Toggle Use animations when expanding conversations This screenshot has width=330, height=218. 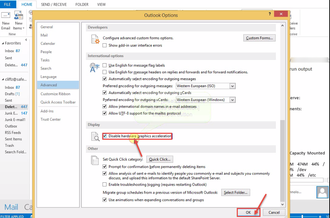pos(104,200)
